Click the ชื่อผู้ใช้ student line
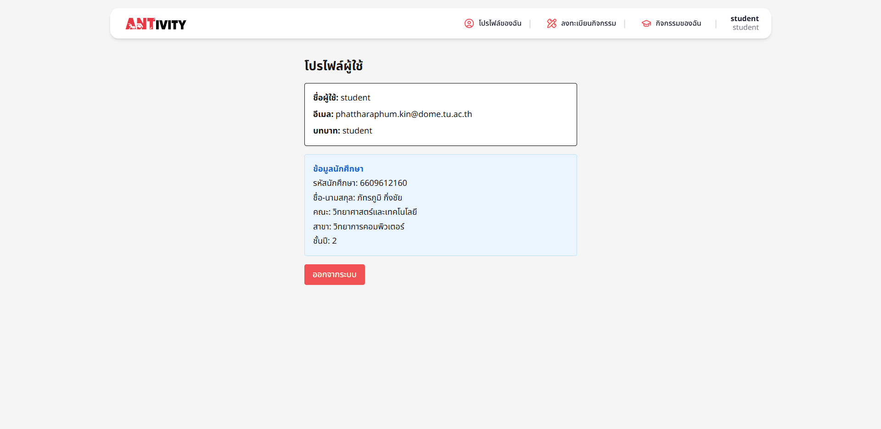The image size is (881, 429). 342,98
